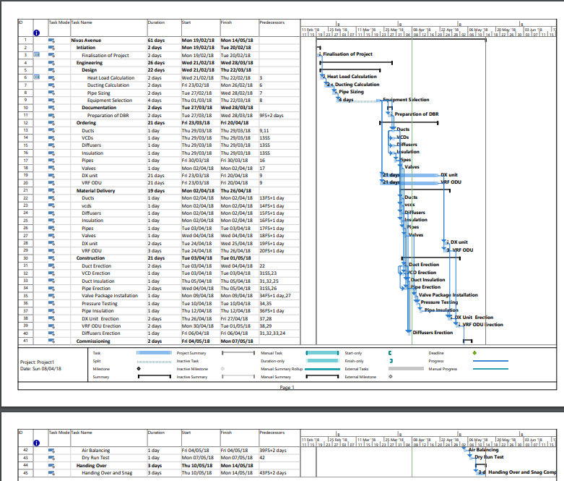This screenshot has height=481, width=564.
Task: Click the Start date cell for Pressure Testing
Action: pyautogui.click(x=196, y=303)
